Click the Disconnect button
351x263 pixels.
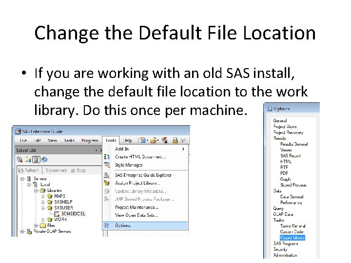56,170
